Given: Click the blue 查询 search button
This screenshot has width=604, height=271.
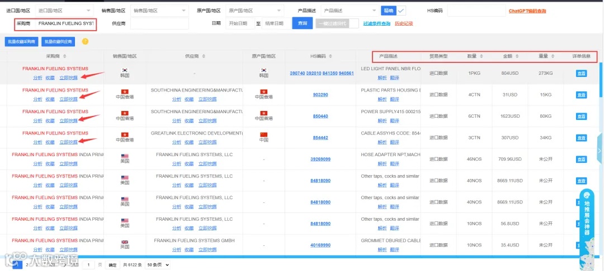Looking at the screenshot, I should (x=303, y=23).
